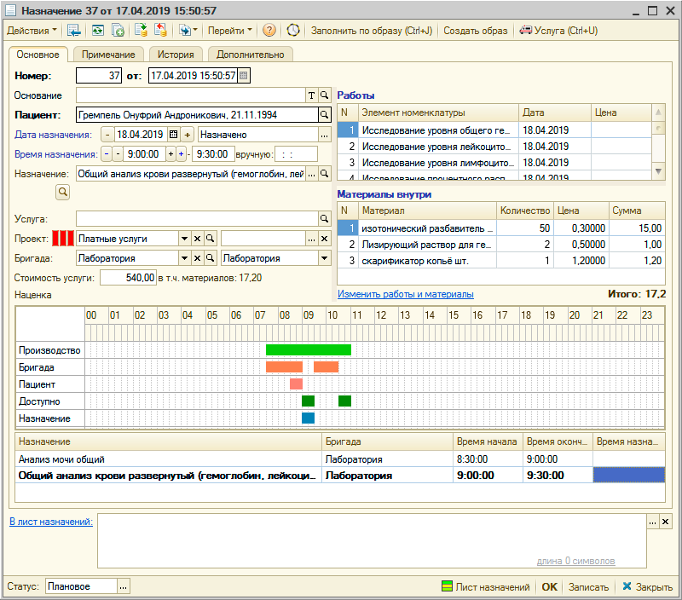Click Лист назначений icon in bottom bar
Viewport: 682px width, 600px height.
point(446,586)
